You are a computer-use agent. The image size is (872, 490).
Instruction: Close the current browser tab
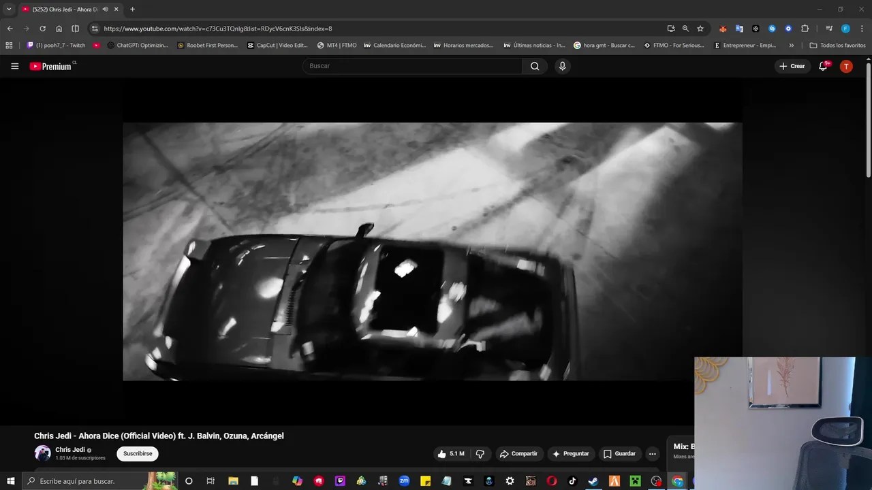coord(116,10)
